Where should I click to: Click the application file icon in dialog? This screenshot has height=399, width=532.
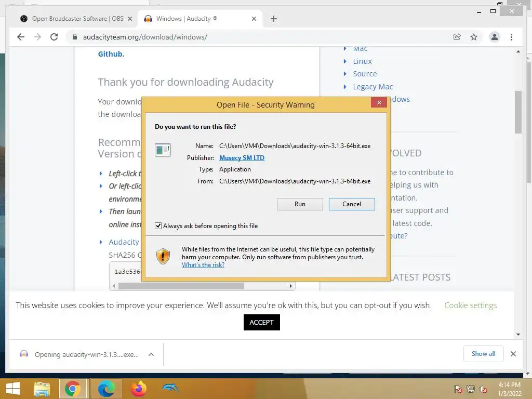click(163, 150)
